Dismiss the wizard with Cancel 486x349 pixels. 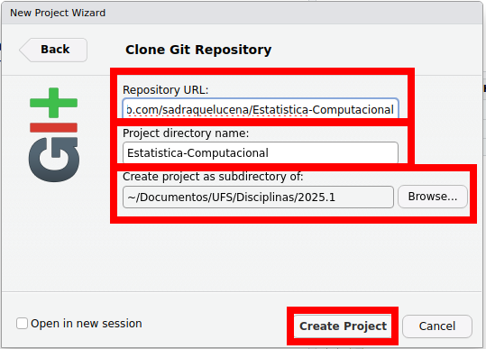click(x=437, y=326)
